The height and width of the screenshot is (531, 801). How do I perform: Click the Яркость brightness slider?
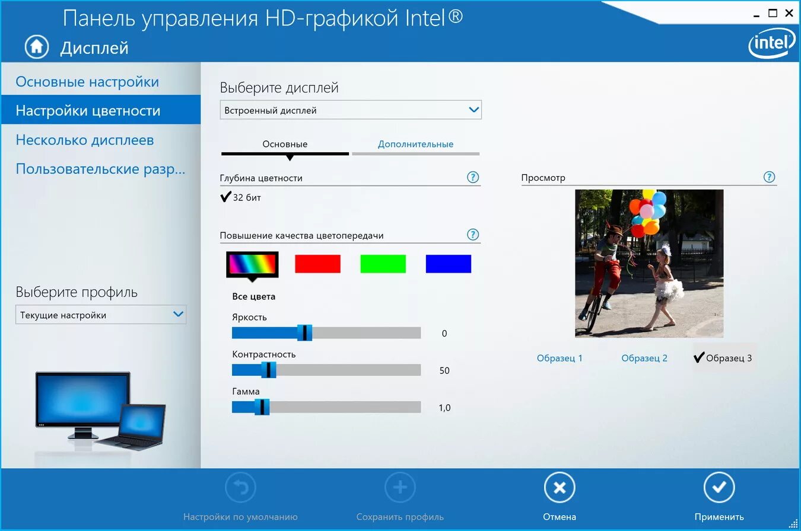point(326,333)
